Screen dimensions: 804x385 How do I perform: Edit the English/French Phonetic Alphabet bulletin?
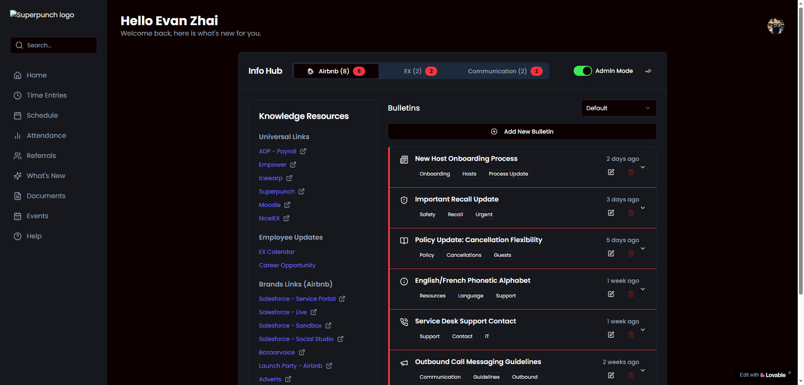tap(611, 294)
